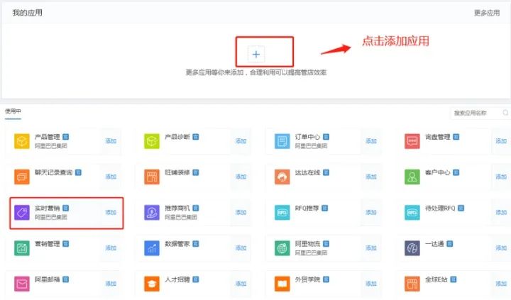
Task: Click the blue badge beside 待处理RFQ
Action: (461, 208)
